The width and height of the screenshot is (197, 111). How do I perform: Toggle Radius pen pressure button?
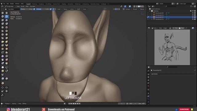34,9
